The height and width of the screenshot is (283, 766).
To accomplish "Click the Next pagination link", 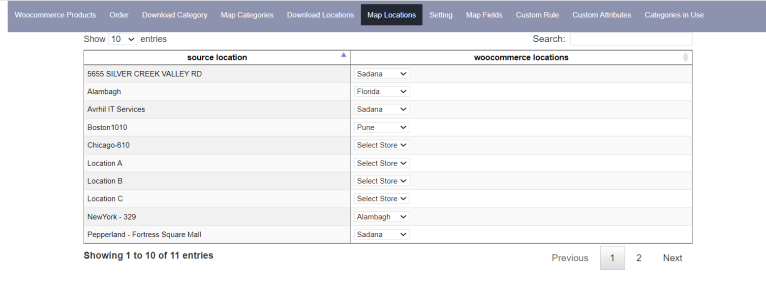I will click(673, 258).
